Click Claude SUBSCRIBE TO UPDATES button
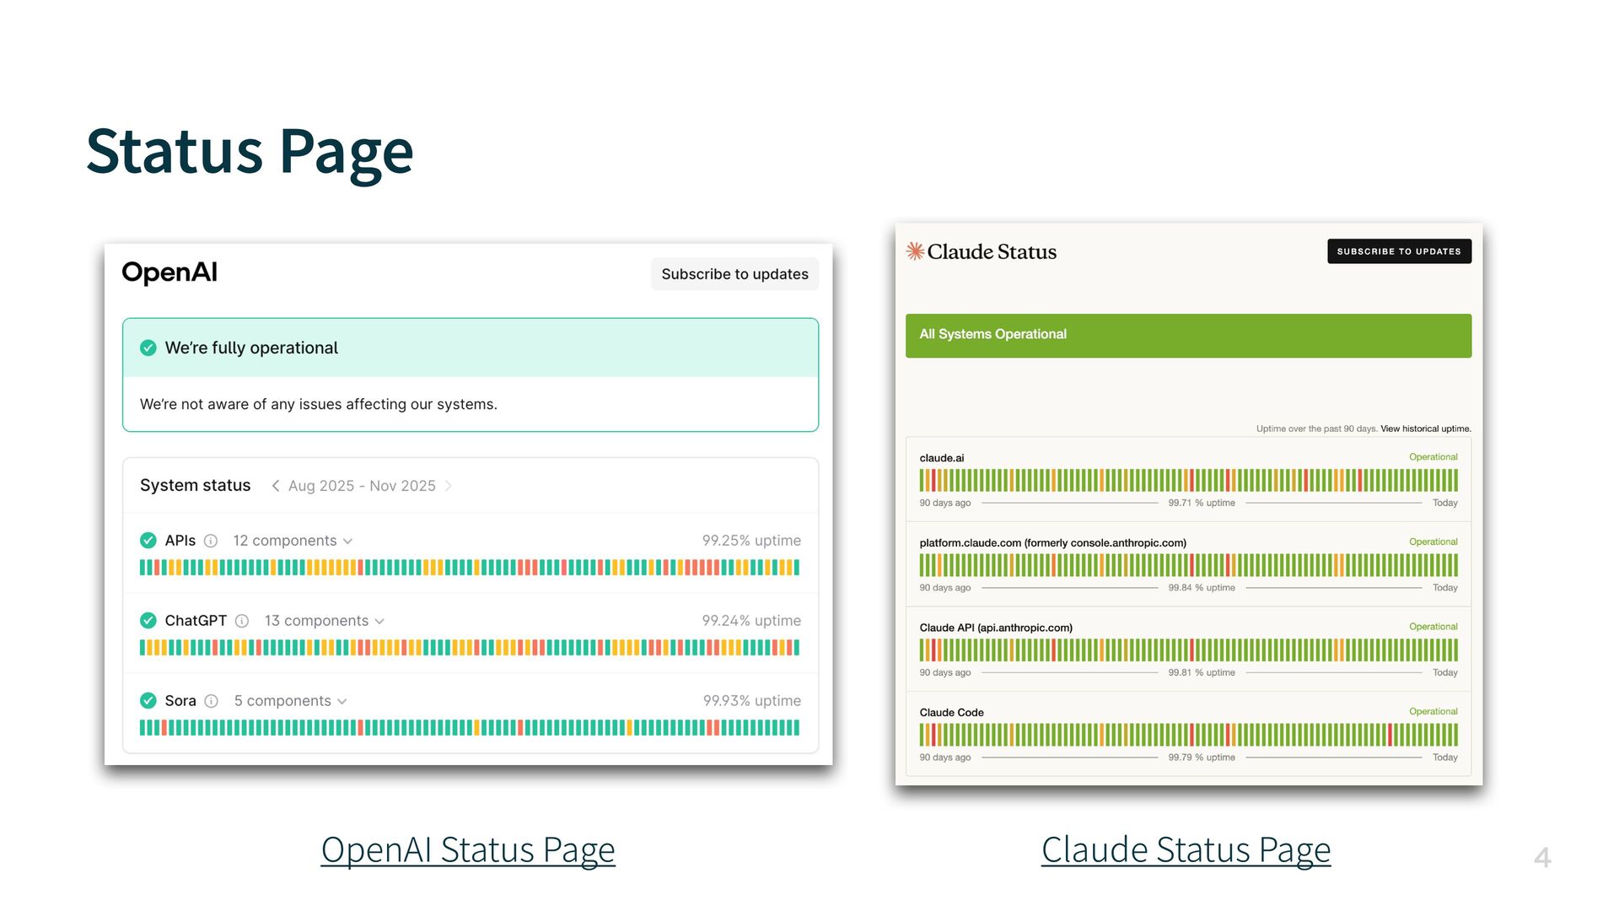The image size is (1619, 911). [1399, 251]
